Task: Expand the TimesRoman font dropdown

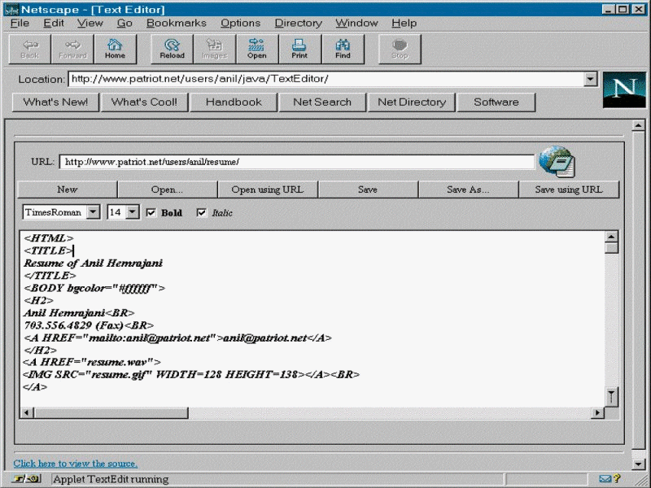Action: pyautogui.click(x=93, y=212)
